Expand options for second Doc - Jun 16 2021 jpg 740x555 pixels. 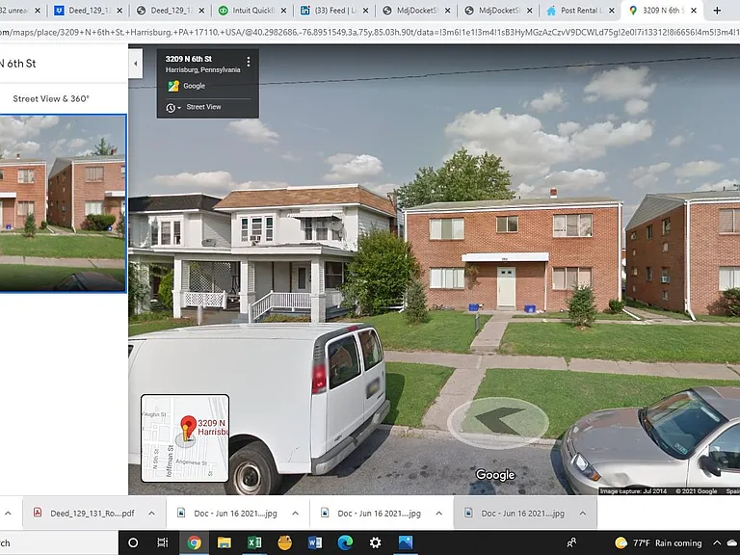pos(439,513)
